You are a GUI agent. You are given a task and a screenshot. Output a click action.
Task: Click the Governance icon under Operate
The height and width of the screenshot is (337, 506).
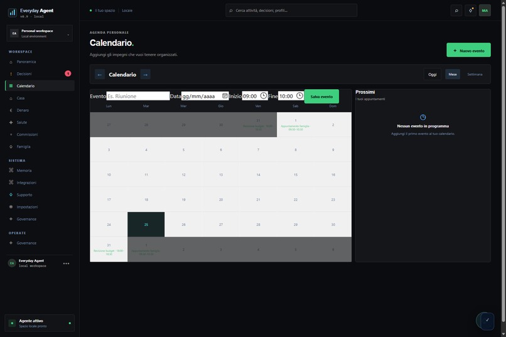[x=11, y=243]
